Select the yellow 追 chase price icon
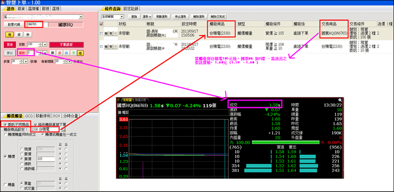 pos(80,53)
